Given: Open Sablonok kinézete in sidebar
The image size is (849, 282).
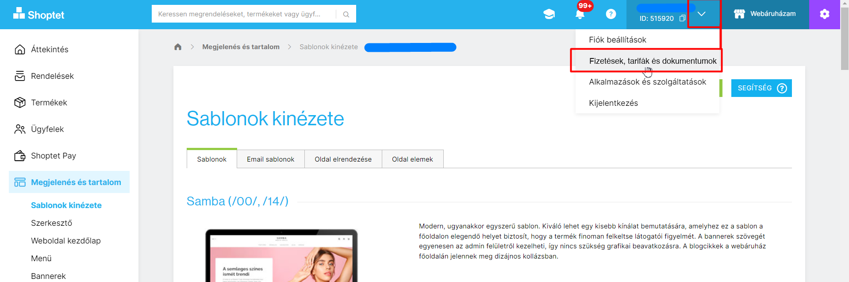Looking at the screenshot, I should coord(66,205).
